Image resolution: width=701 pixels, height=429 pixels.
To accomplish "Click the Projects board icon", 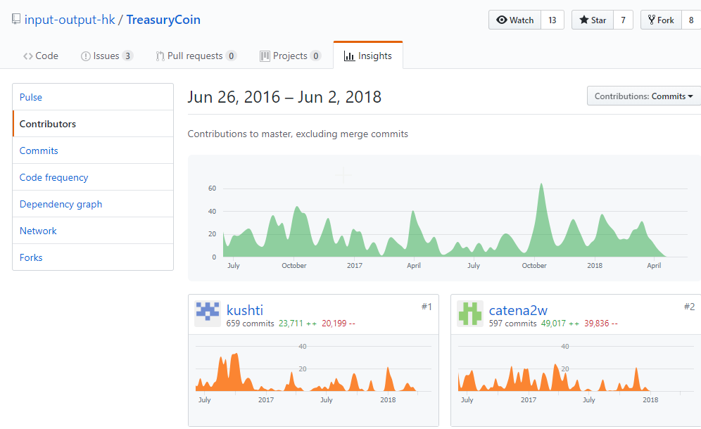I will (x=265, y=56).
